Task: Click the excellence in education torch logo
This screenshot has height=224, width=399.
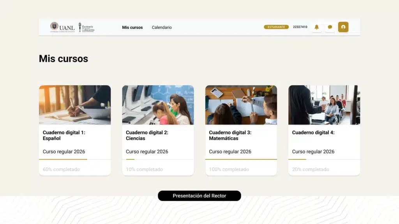Action: pos(87,27)
